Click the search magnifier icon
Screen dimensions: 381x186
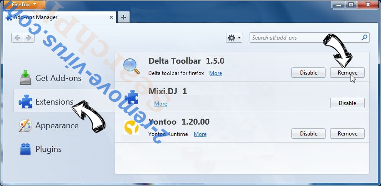click(364, 38)
